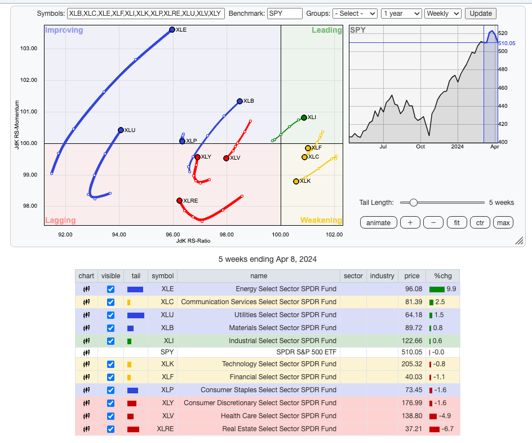Viewport: 532px width, 443px height.
Task: Zoom in with the plus button
Action: 410,223
